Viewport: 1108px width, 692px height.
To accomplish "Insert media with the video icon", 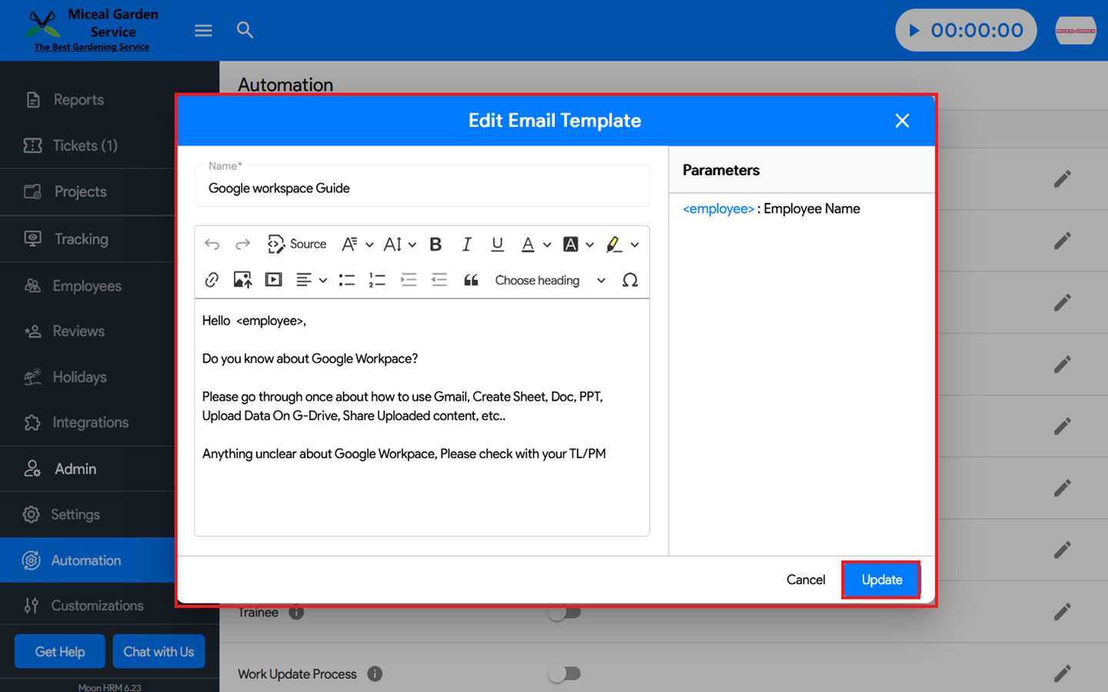I will [273, 280].
